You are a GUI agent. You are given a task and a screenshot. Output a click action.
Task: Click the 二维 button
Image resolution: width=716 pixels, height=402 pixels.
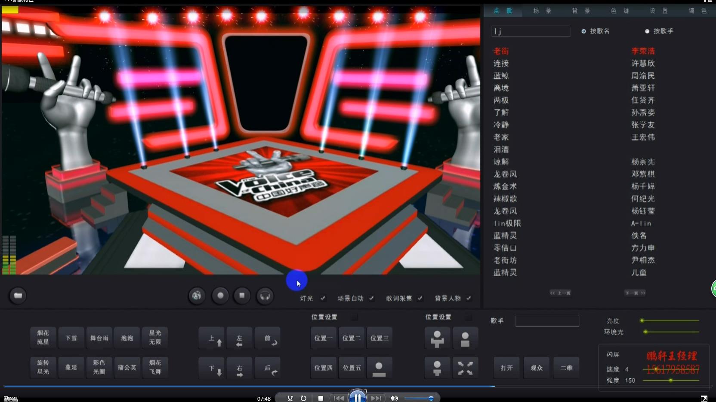coord(566,368)
